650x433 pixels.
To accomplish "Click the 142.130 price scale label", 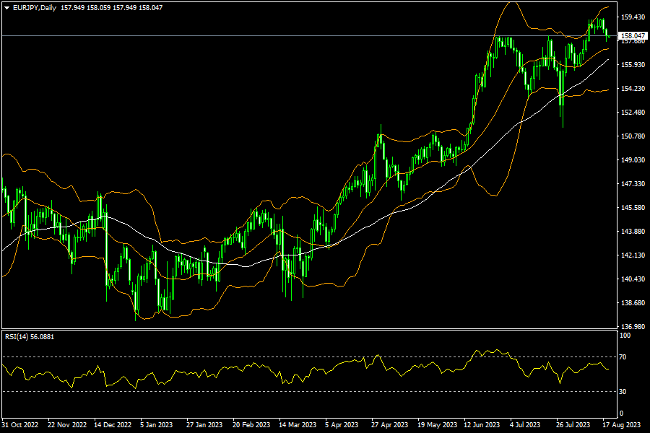I will pos(633,255).
